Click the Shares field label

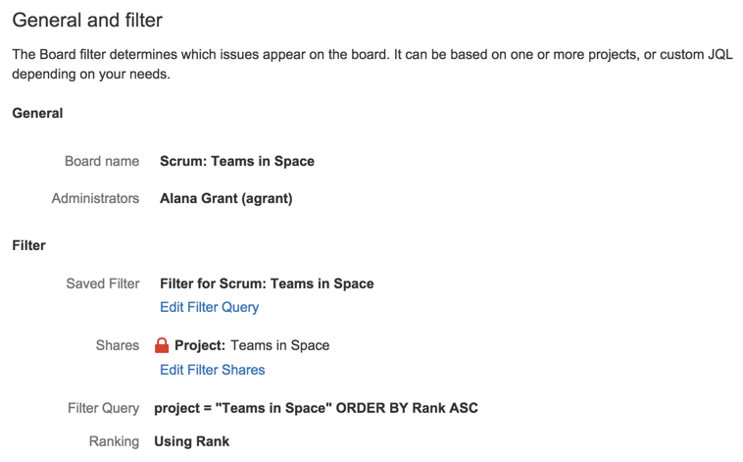point(118,345)
